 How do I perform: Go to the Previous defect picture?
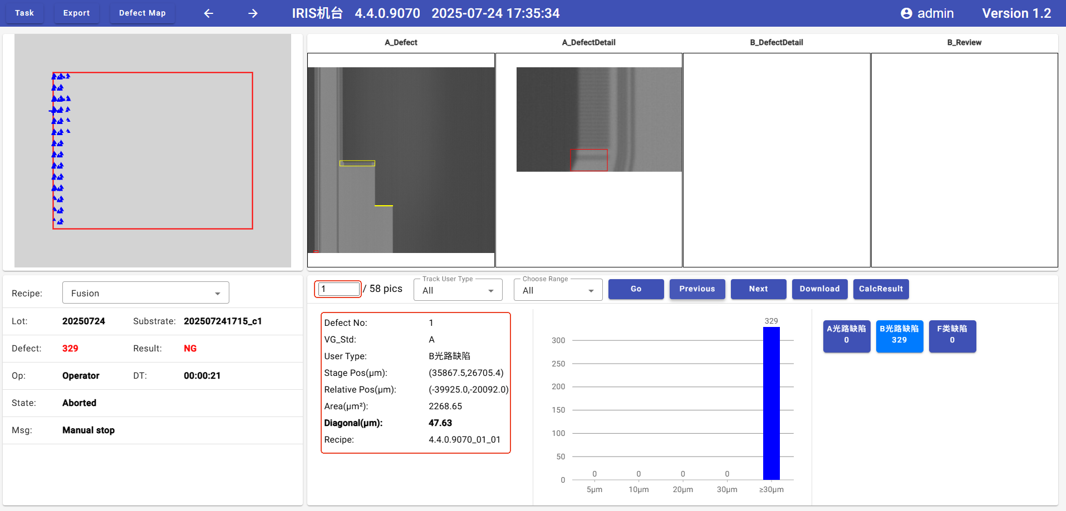click(697, 289)
